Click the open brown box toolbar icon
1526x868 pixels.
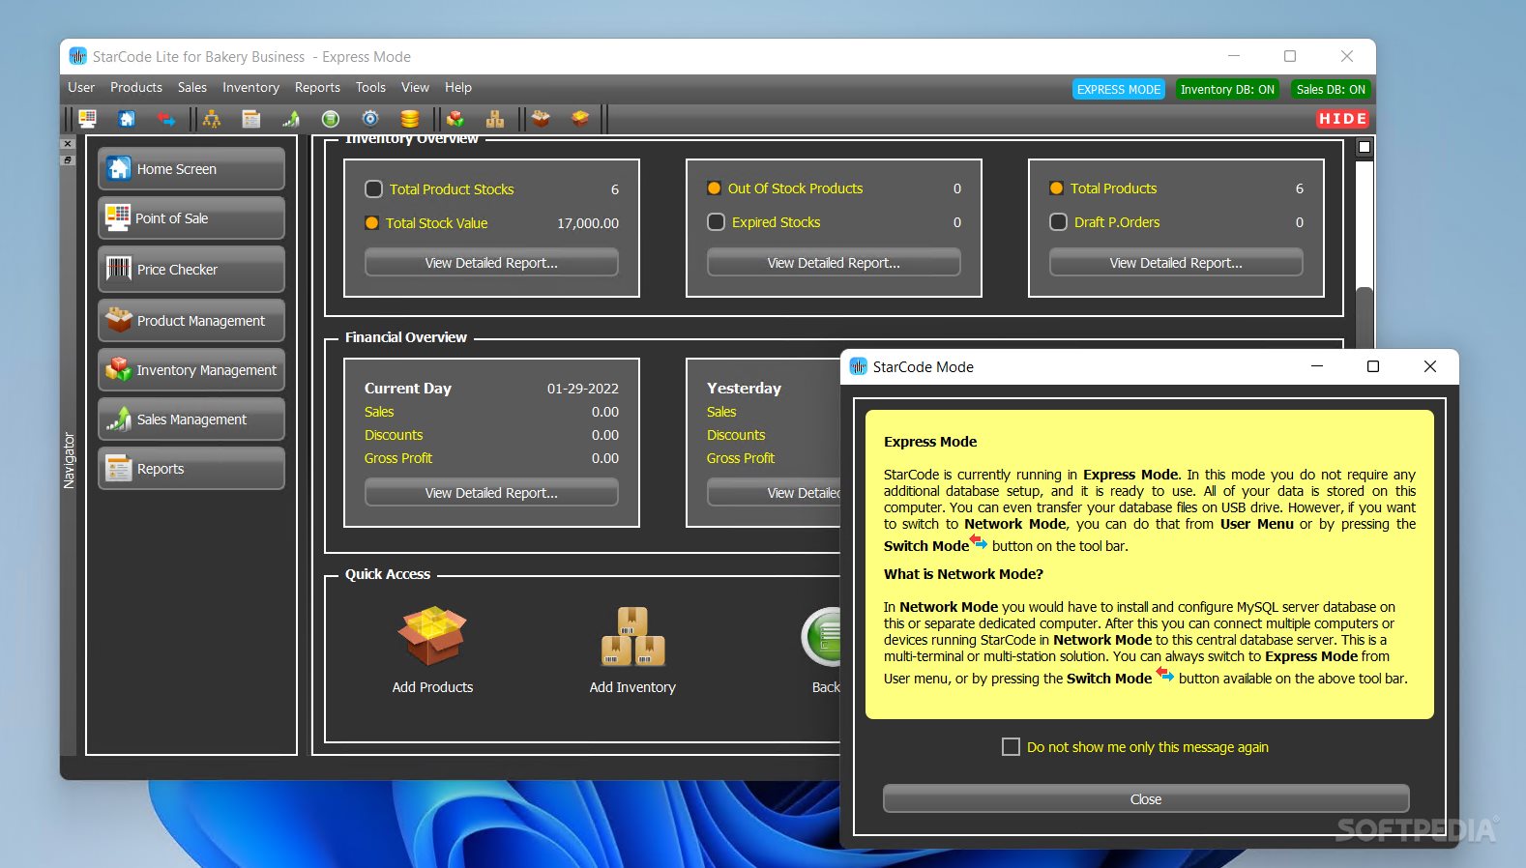541,119
